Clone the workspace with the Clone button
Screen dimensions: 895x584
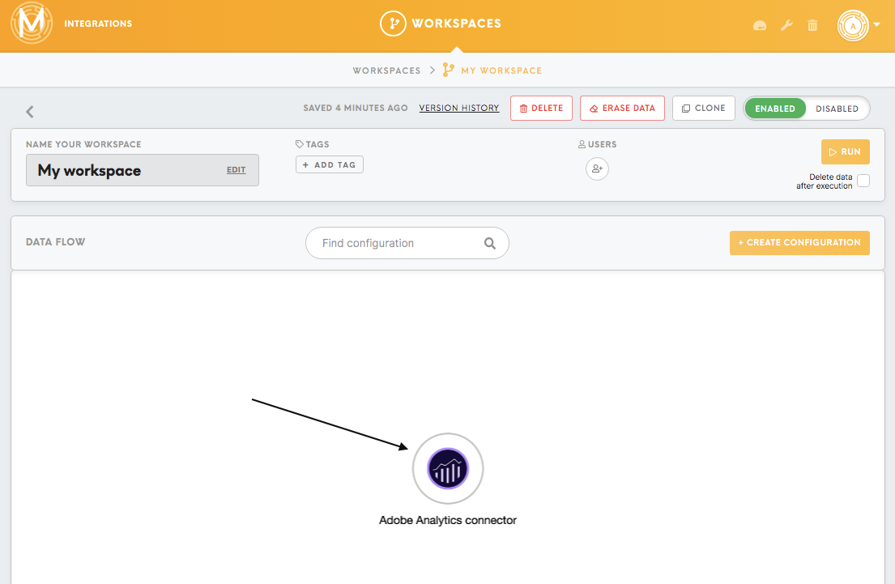[703, 108]
